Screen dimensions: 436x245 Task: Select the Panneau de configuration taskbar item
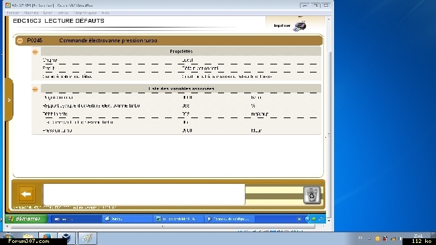229,219
